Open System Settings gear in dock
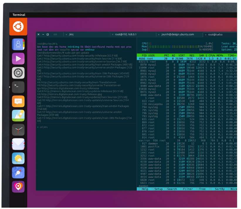 pyautogui.click(x=18, y=73)
